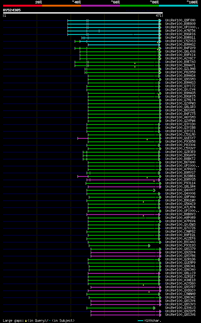The width and height of the screenshot is (201, 323).
Task: Click the cyan 100char scale bar
Action: pos(140,321)
